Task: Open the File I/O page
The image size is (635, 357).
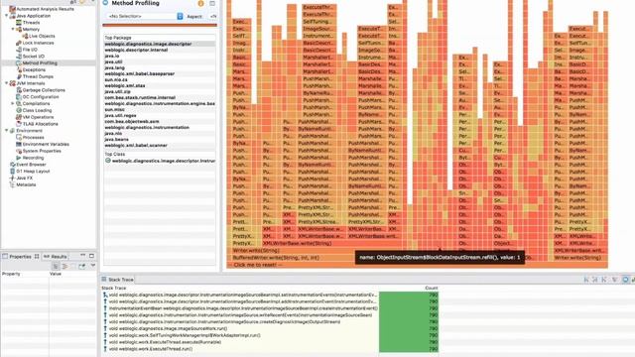Action: point(30,50)
